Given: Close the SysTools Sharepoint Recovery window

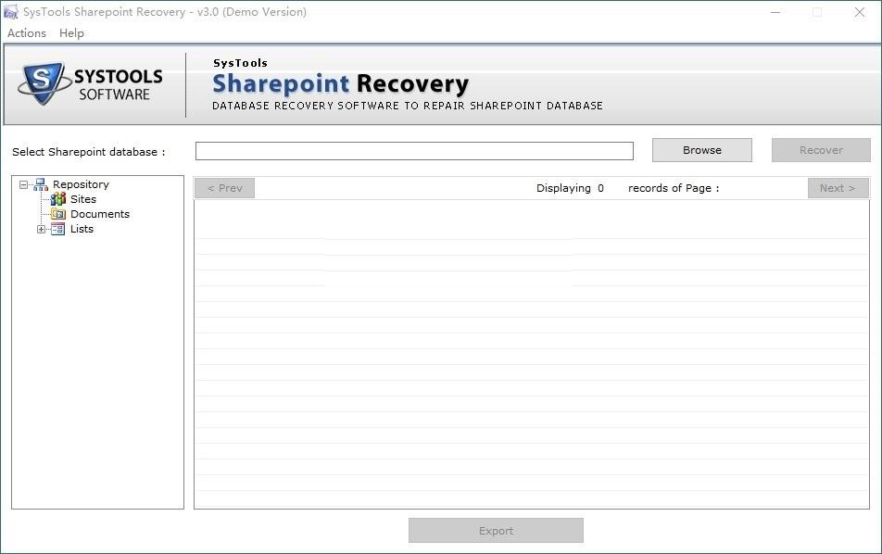Looking at the screenshot, I should point(859,12).
